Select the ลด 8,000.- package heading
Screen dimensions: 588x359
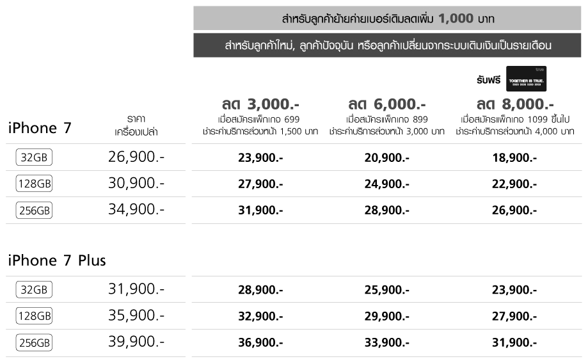[515, 104]
